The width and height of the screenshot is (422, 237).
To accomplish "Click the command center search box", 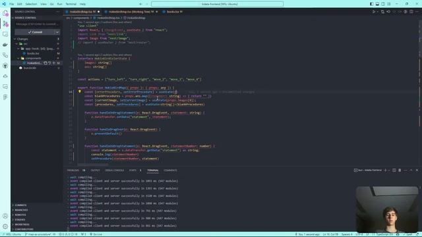I will (217, 4).
